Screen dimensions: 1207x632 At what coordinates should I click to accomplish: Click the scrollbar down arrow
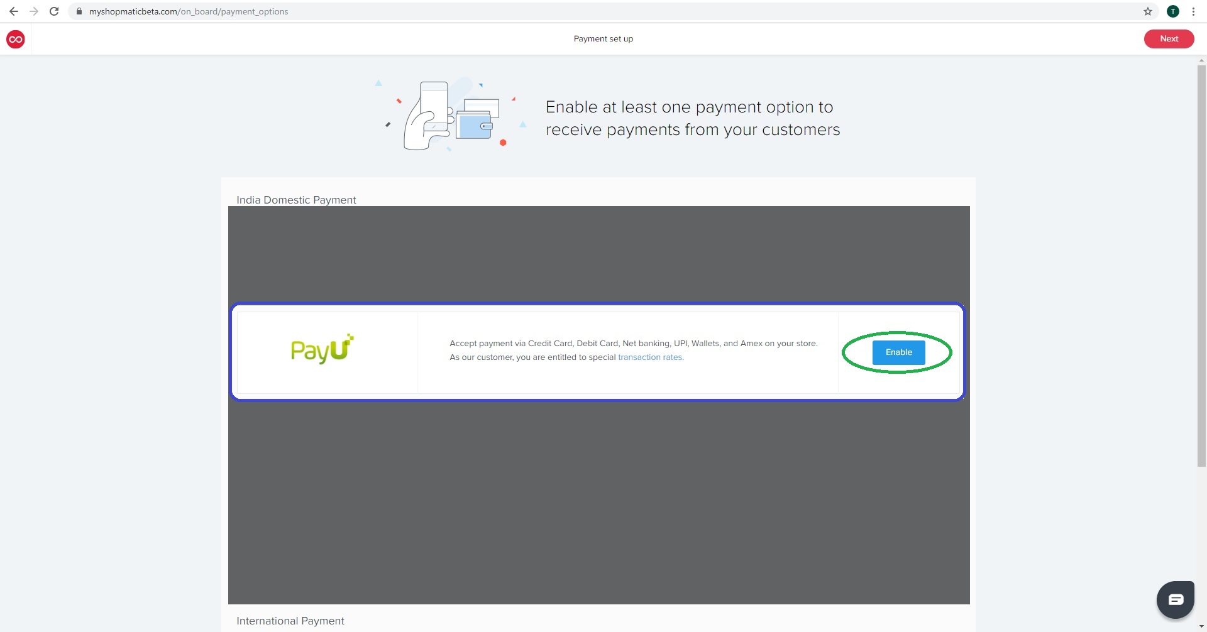(1201, 627)
